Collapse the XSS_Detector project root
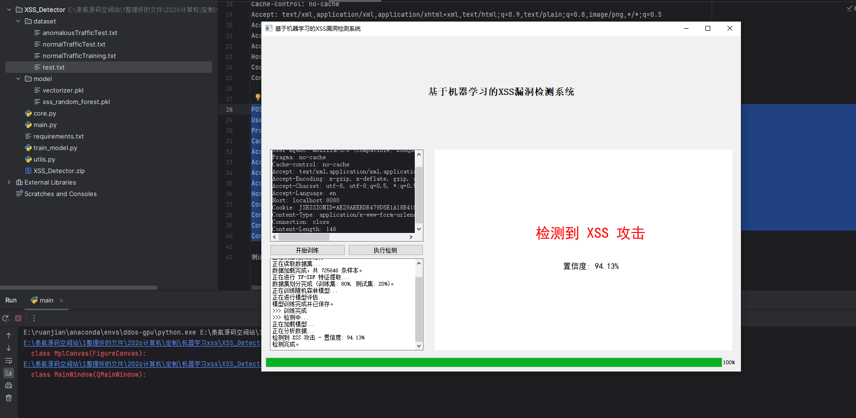The width and height of the screenshot is (856, 418). point(9,10)
